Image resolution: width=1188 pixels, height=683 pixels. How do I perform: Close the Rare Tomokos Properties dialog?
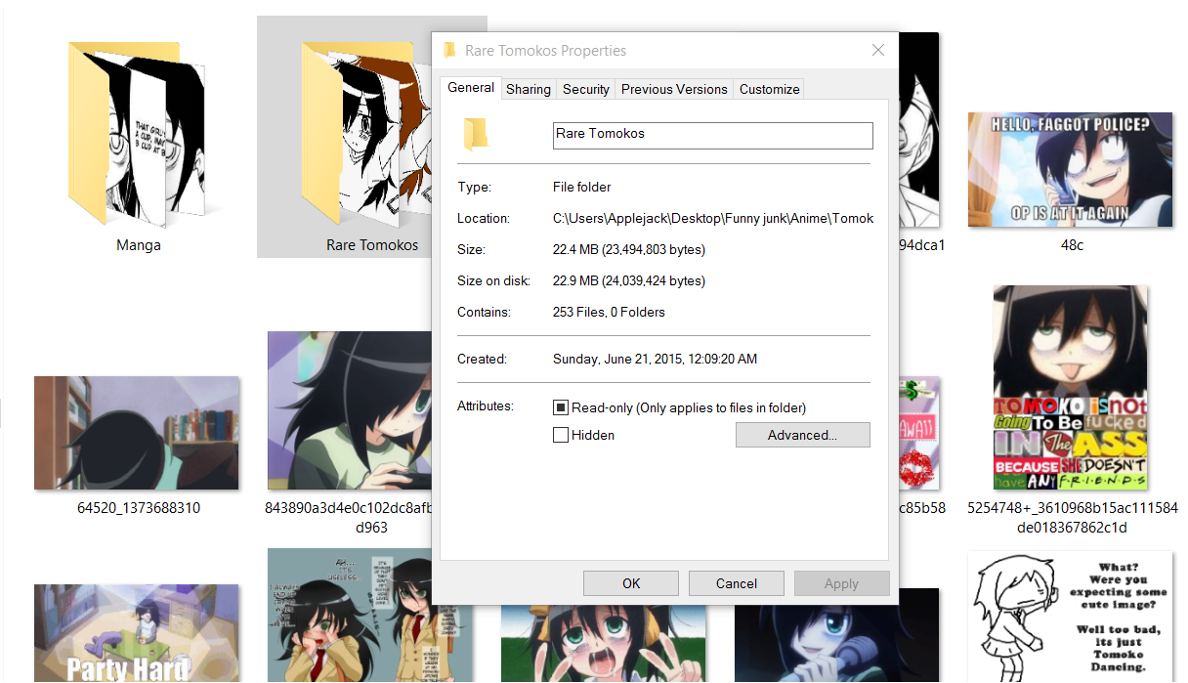[x=877, y=51]
